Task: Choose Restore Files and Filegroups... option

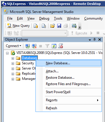Action: (69, 84)
